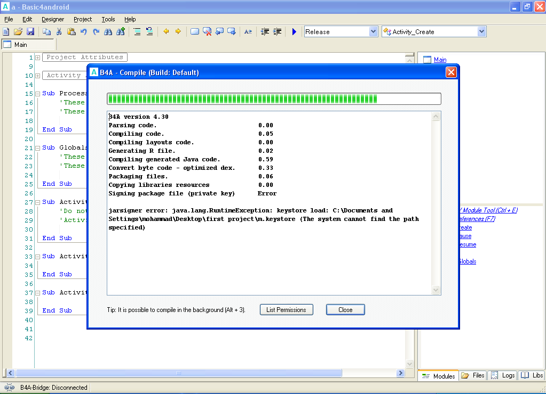Open the Designer menu
The height and width of the screenshot is (394, 546).
(53, 19)
